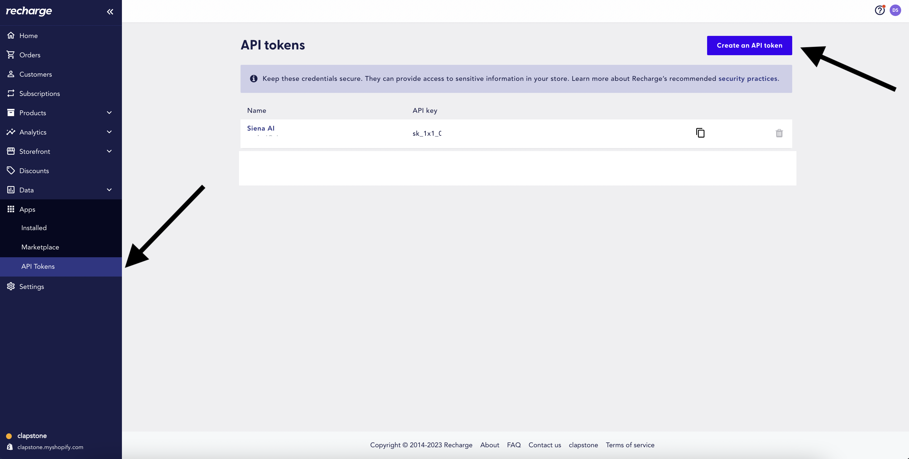
Task: Copy the Siena AI API key
Action: point(700,133)
